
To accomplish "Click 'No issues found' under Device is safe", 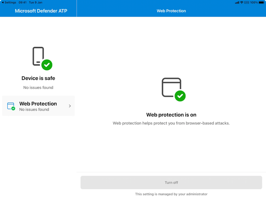I will (x=38, y=87).
